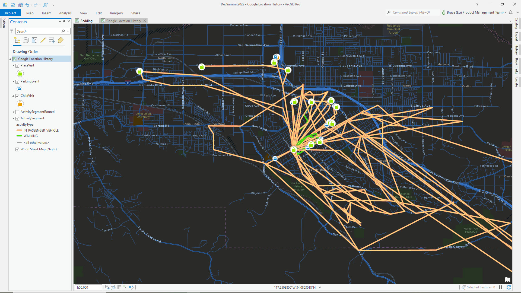The width and height of the screenshot is (521, 293).
Task: Open the filter icon in Contents panel
Action: coord(11,31)
